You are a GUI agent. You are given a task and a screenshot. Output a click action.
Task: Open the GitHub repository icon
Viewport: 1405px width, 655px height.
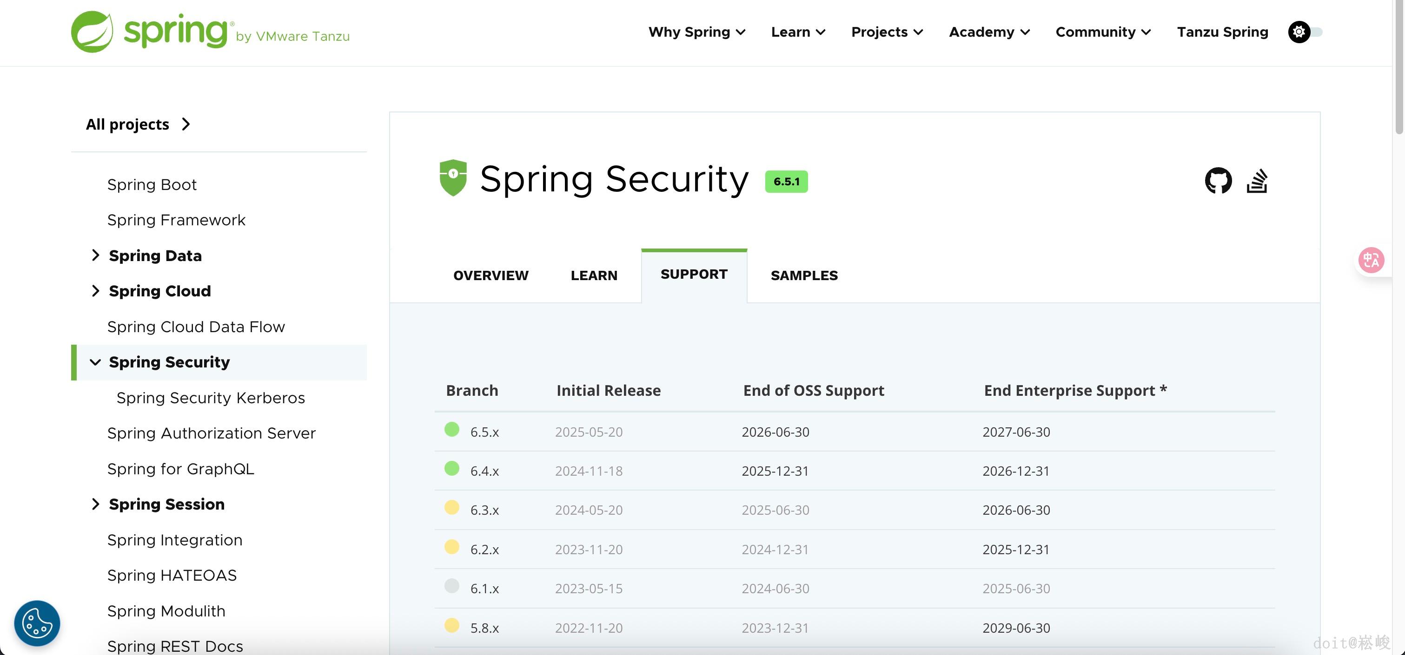pyautogui.click(x=1218, y=180)
